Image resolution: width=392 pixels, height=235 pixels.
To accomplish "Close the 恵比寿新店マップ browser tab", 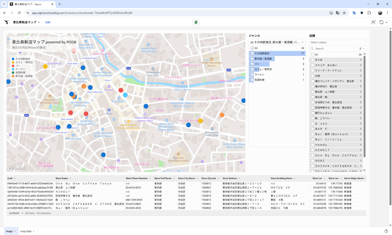I will tap(52, 4).
